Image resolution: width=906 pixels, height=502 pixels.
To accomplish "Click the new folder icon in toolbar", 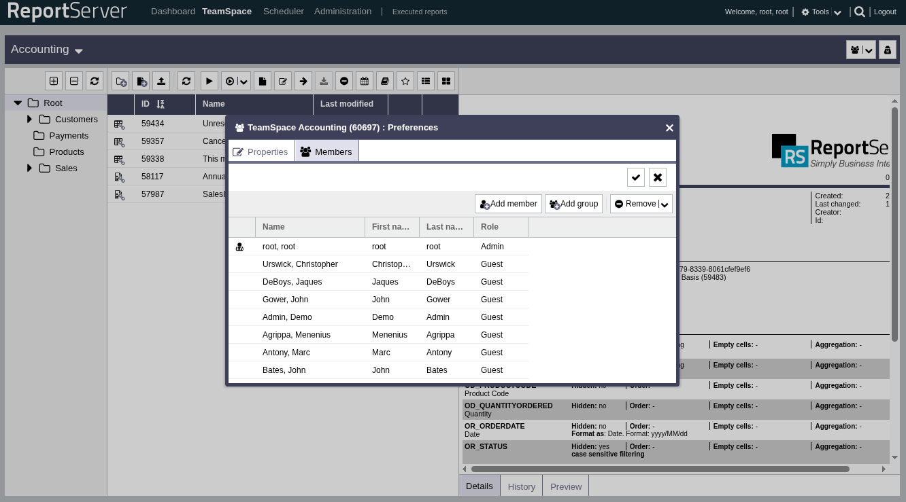I will (x=120, y=81).
